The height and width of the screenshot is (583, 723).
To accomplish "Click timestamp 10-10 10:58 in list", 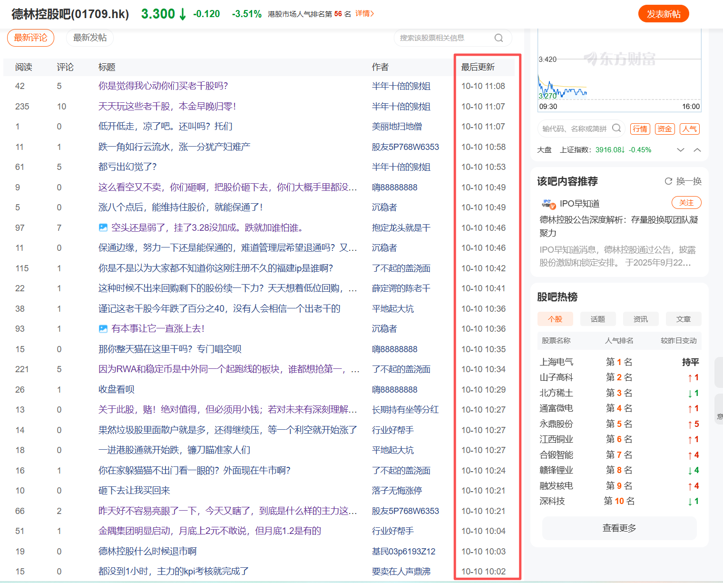I will (483, 147).
